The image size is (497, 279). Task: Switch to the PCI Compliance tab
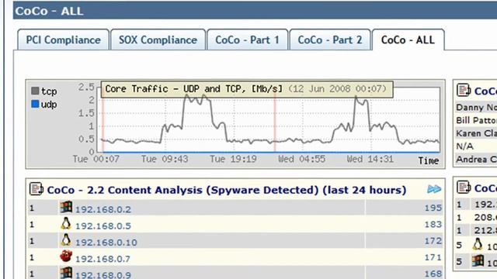(64, 40)
